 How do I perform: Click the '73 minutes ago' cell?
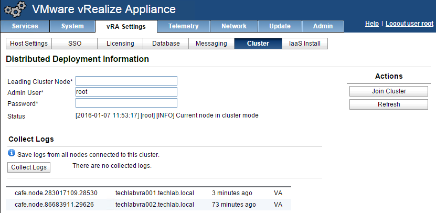click(x=234, y=205)
